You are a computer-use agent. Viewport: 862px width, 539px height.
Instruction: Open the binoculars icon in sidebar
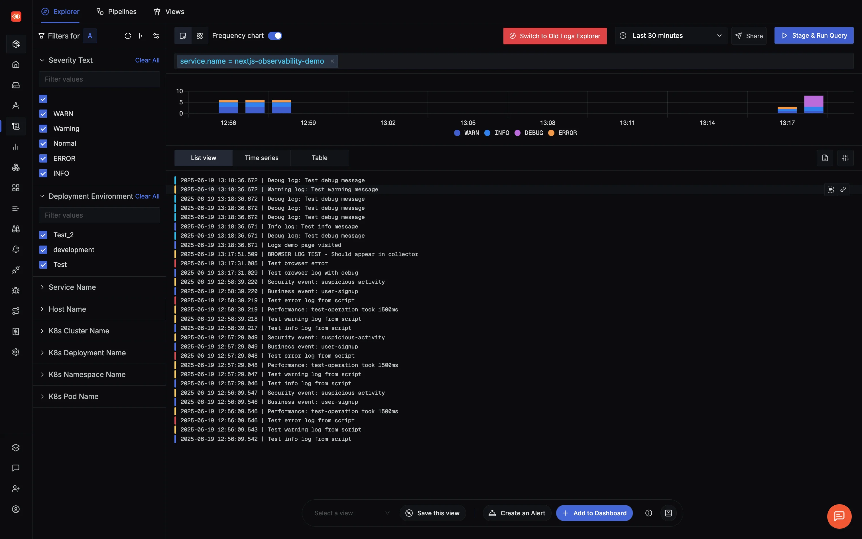tap(16, 229)
